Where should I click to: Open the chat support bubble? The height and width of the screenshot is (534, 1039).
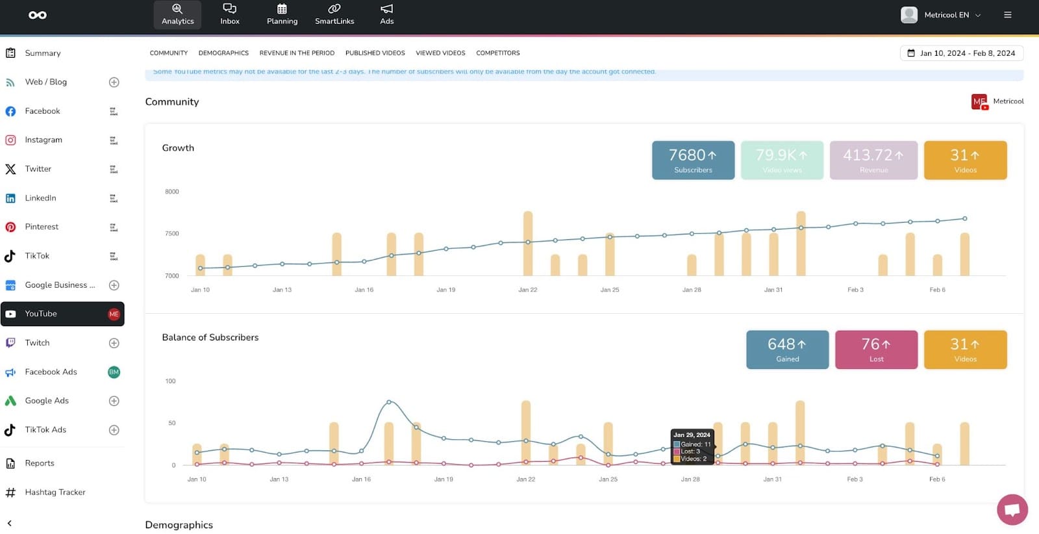click(x=1012, y=509)
